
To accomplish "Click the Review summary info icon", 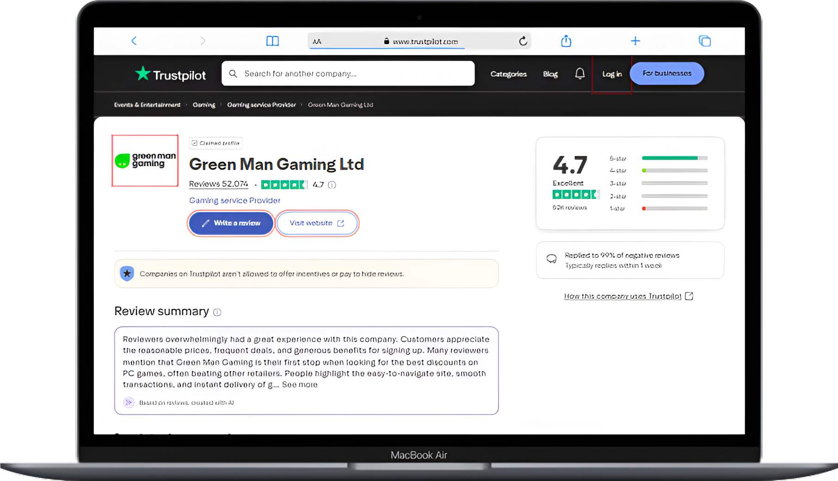I will 217,312.
